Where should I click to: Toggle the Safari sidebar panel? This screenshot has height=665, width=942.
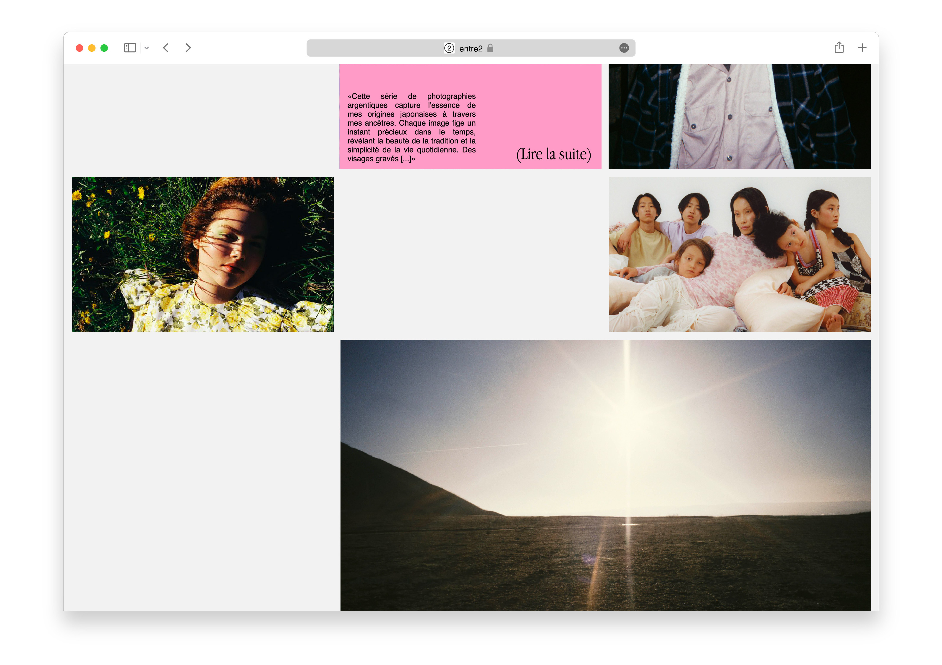click(x=130, y=48)
